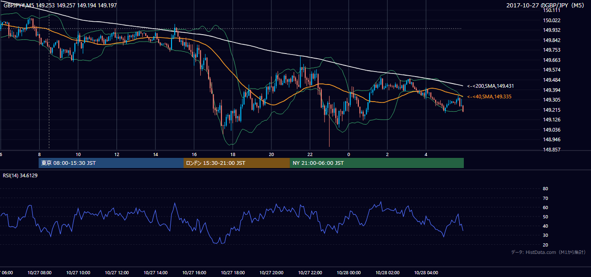Click RSI scale value 40

[x=545, y=226]
